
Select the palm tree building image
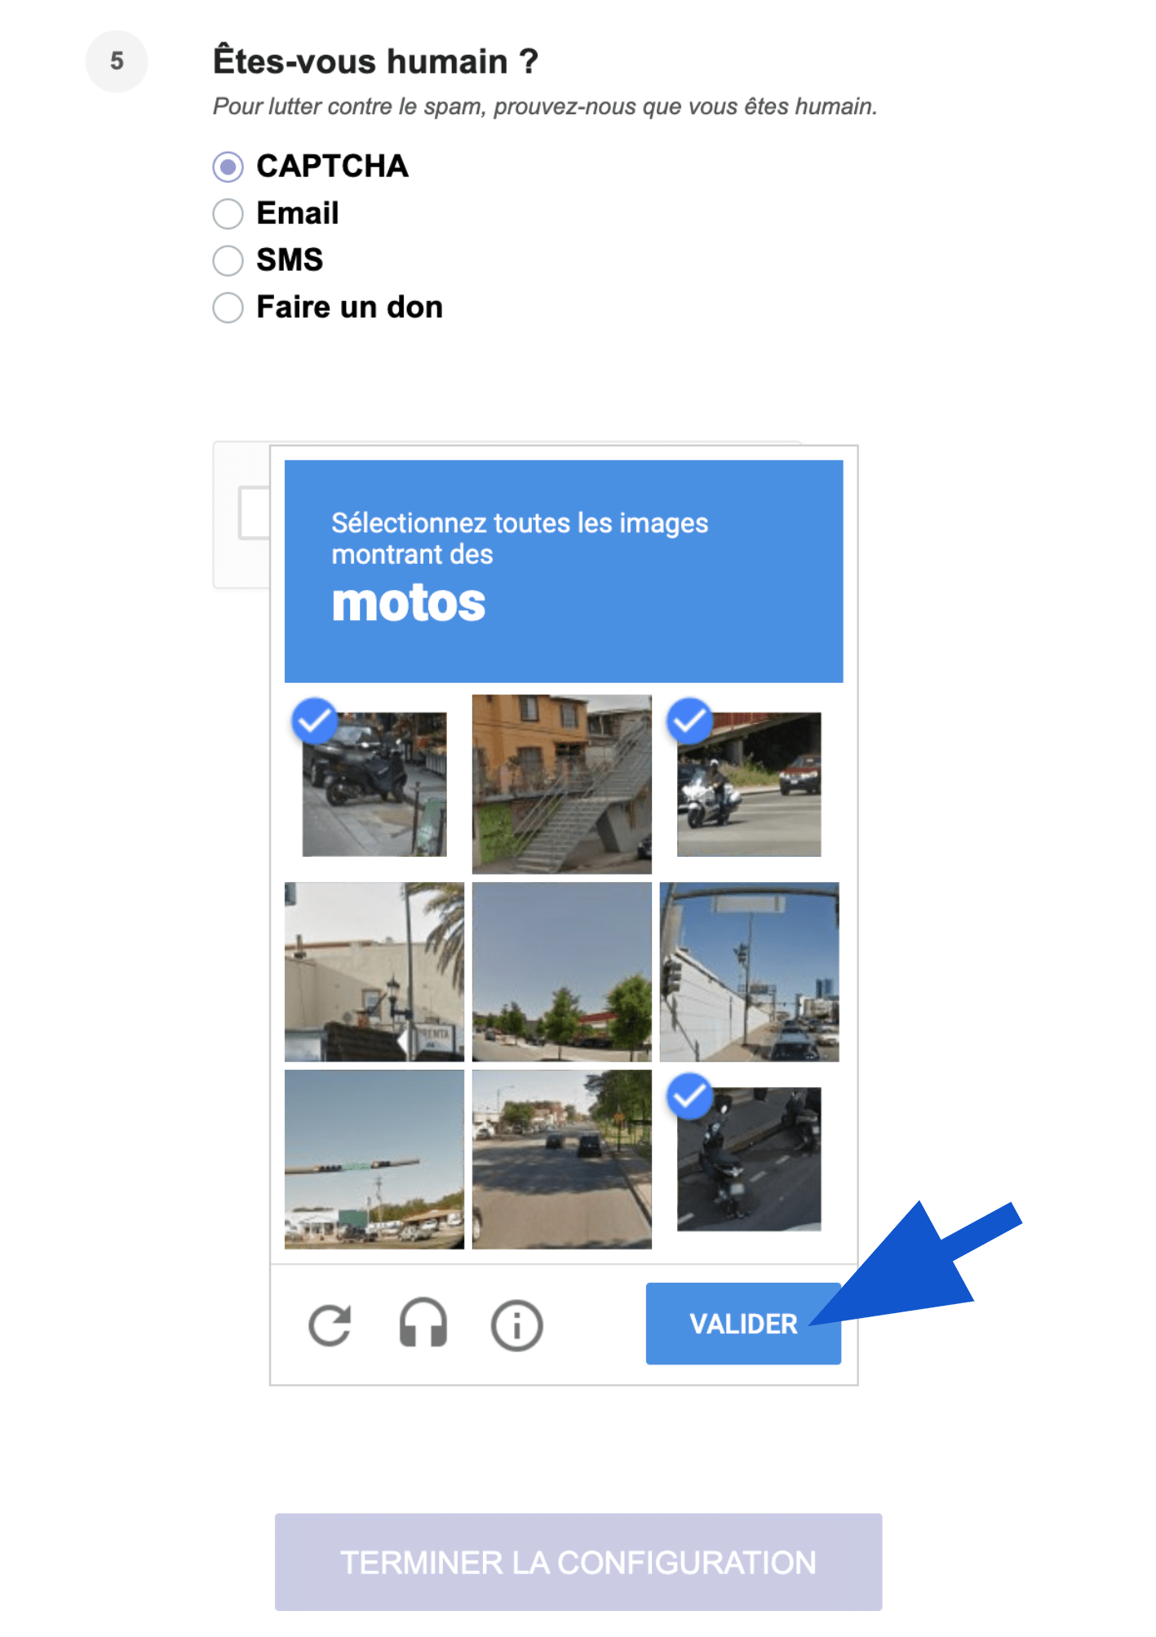coord(374,972)
